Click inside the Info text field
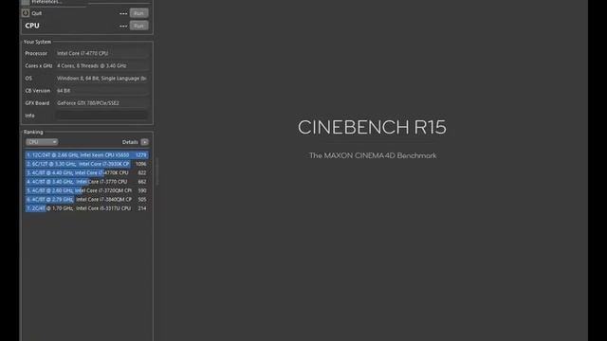 coord(101,116)
